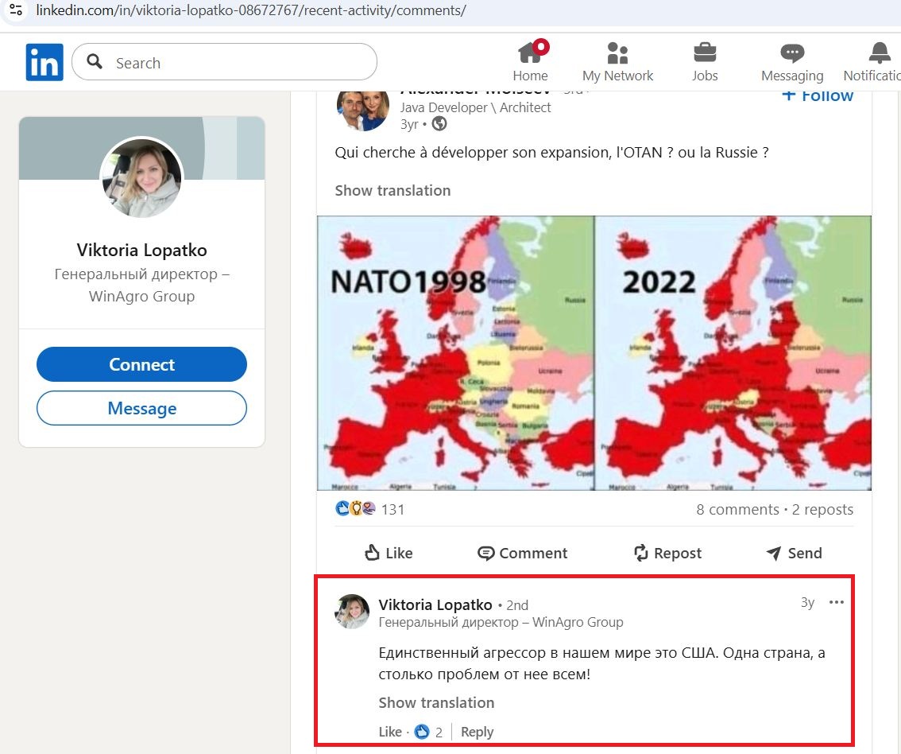The height and width of the screenshot is (754, 901).
Task: Follow the post author
Action: tap(817, 95)
